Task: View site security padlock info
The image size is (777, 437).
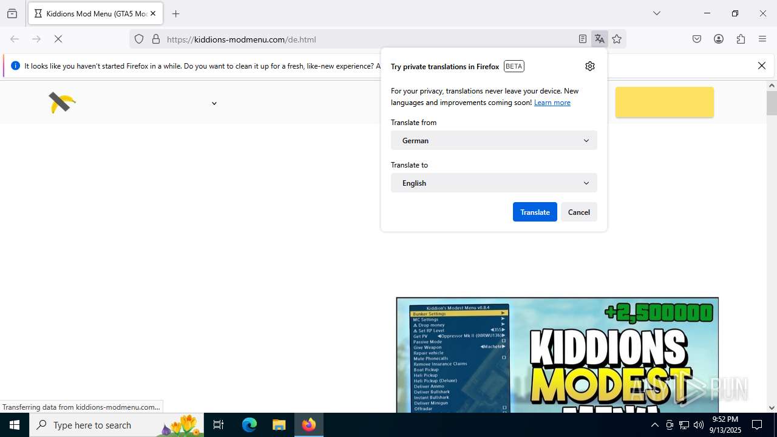Action: (x=156, y=39)
